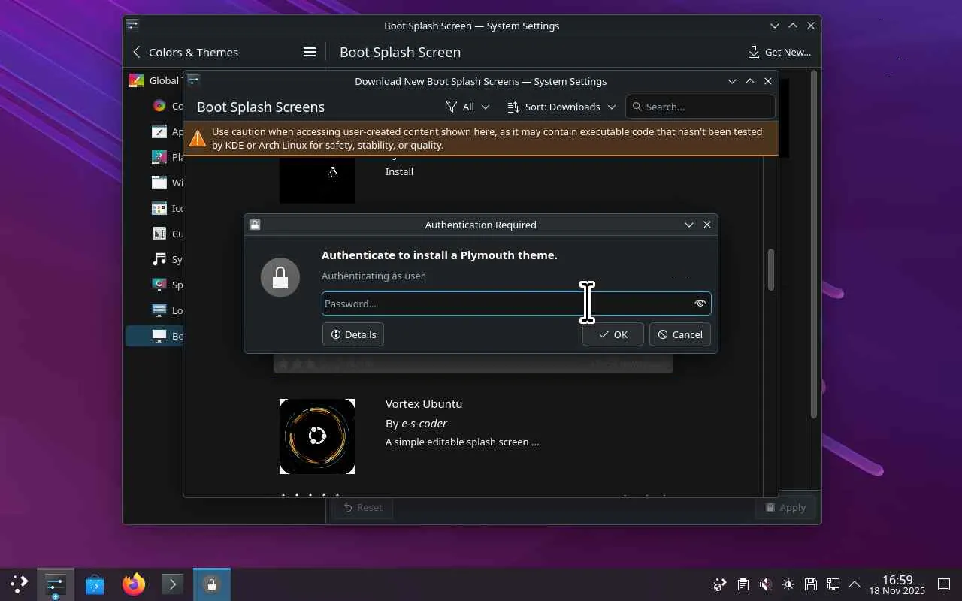962x601 pixels.
Task: Select the Login Screen sidebar icon
Action: pyautogui.click(x=159, y=310)
